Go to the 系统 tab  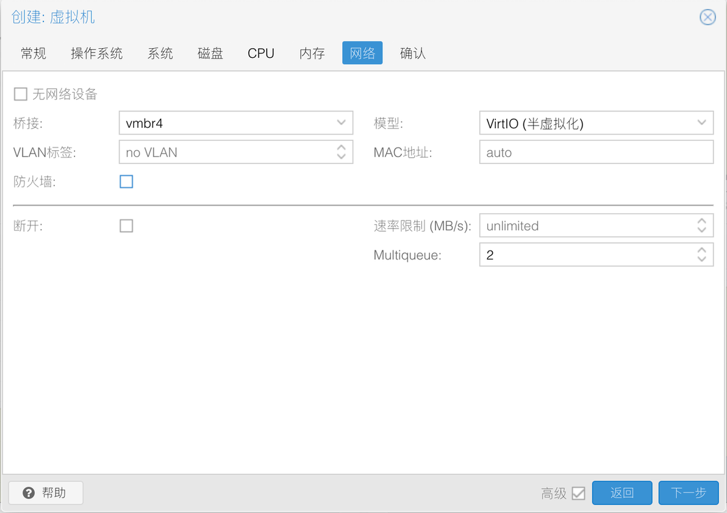click(x=160, y=53)
